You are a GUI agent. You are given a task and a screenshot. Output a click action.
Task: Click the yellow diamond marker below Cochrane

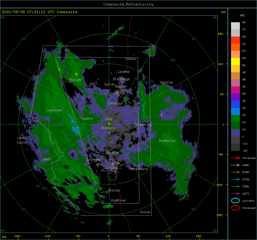point(98,165)
